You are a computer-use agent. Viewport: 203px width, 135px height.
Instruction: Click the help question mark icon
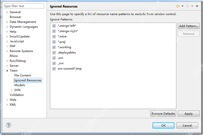[9, 125]
